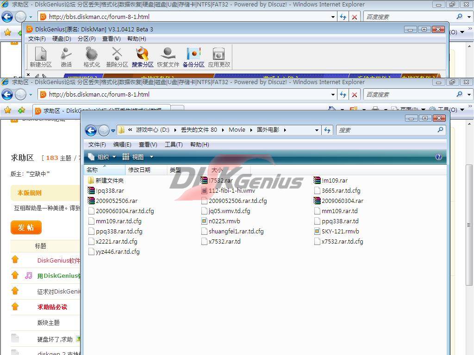Viewport: 474px width, 355px height.
Task: Click the 求助贴必读 thread's orange pin arrow
Action: (x=15, y=306)
